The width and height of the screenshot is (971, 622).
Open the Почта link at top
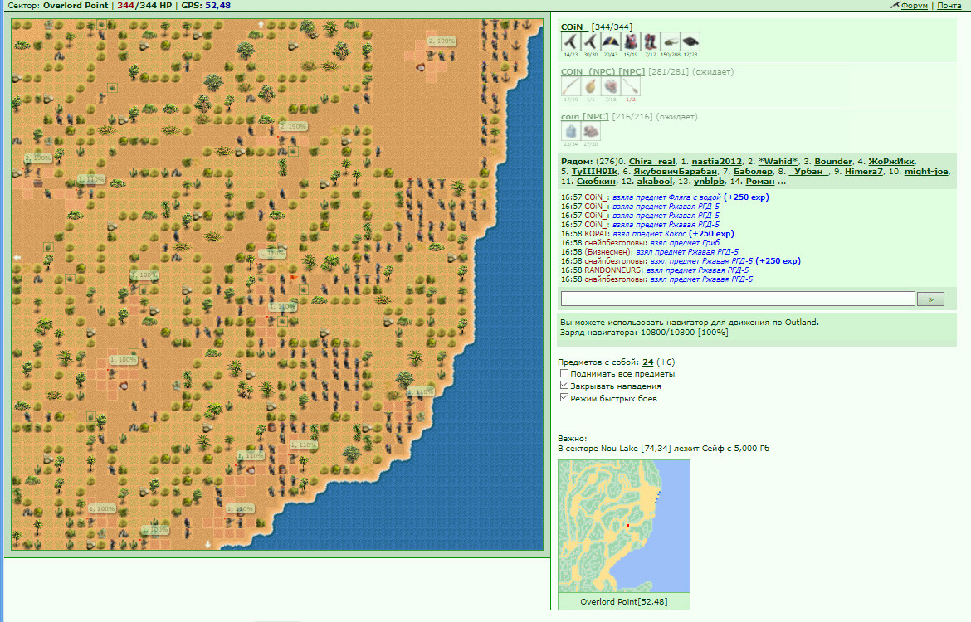point(949,6)
